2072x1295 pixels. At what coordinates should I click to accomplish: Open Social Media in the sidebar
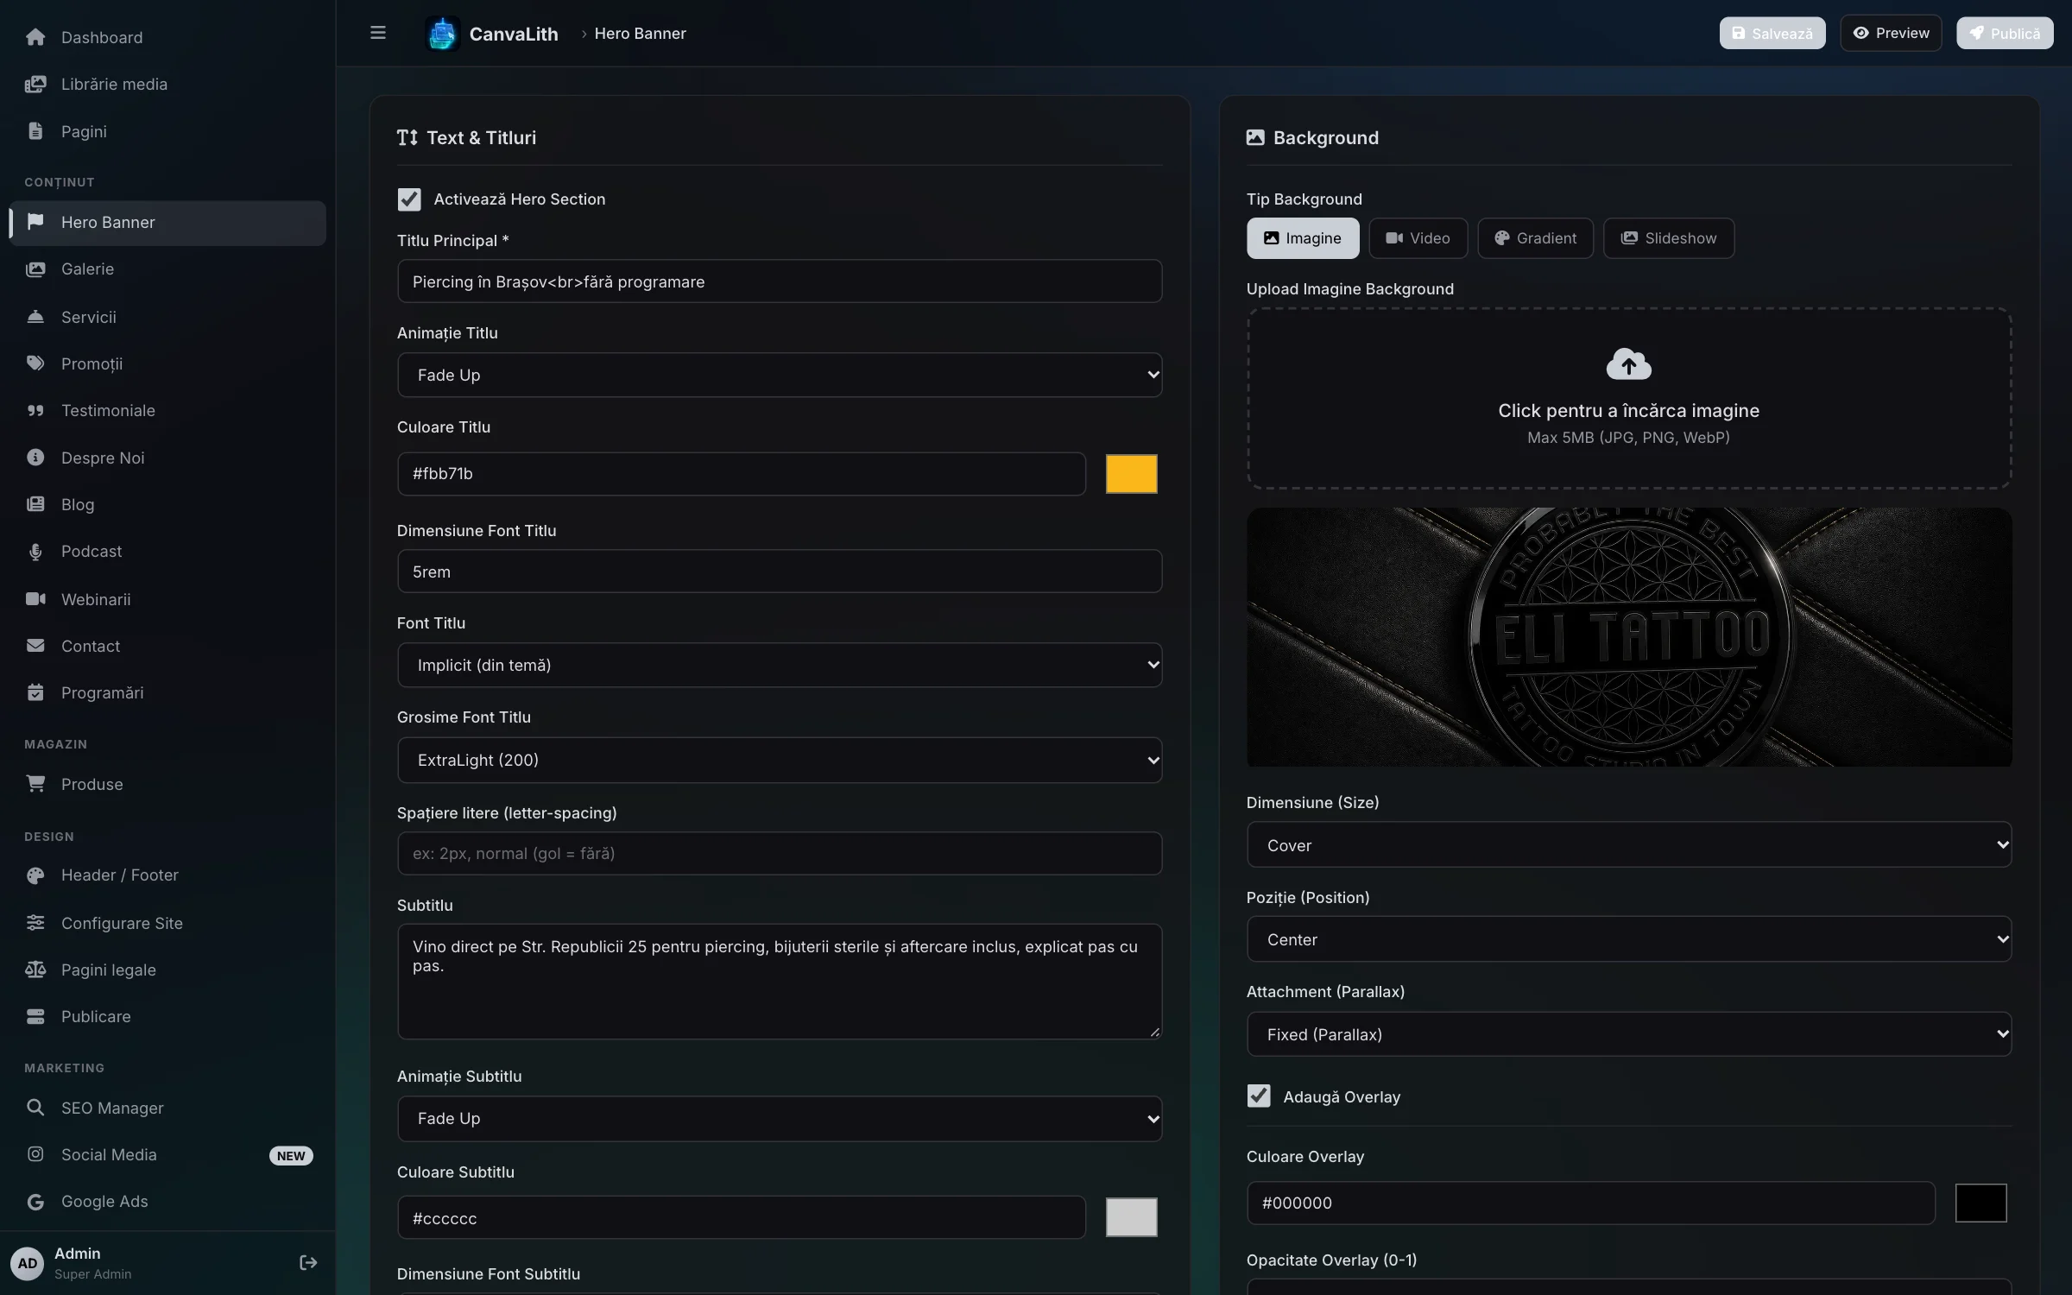pos(168,1155)
